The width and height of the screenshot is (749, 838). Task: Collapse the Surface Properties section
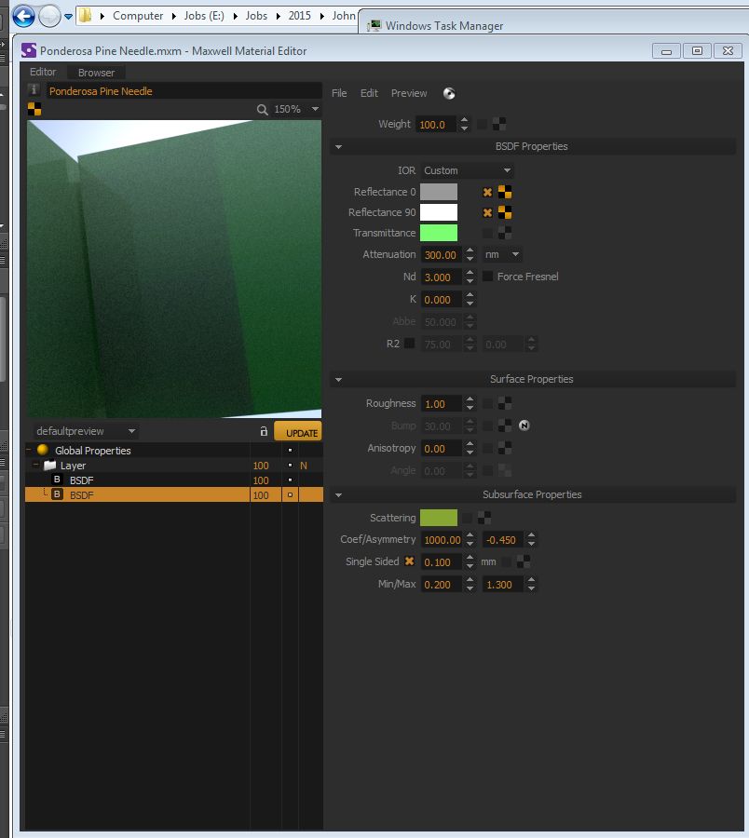338,380
